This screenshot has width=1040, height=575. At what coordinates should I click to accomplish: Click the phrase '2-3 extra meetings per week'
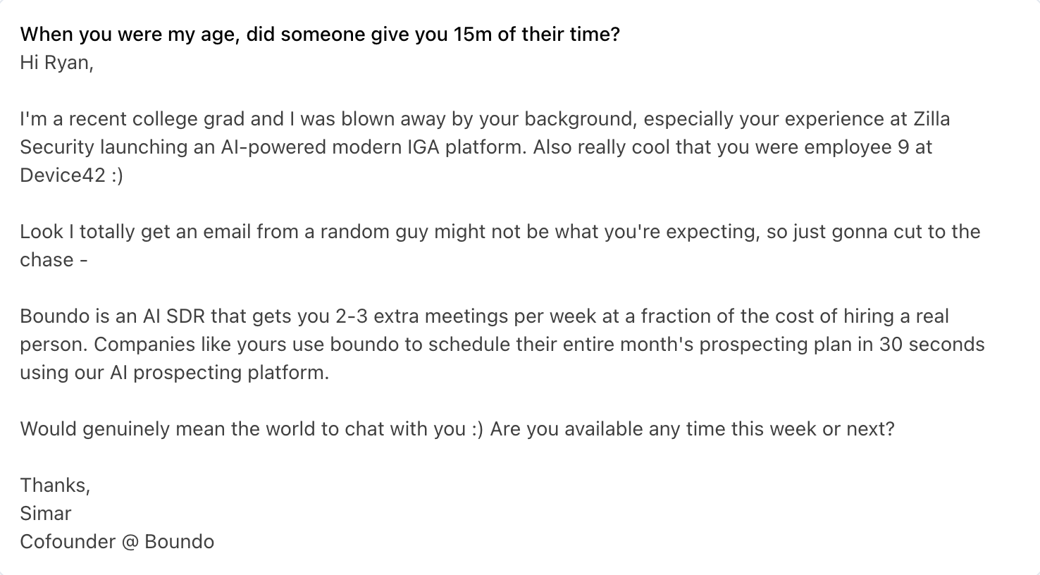pos(457,316)
